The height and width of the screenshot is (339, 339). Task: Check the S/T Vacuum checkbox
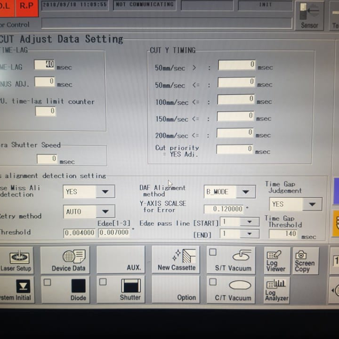pyautogui.click(x=213, y=252)
